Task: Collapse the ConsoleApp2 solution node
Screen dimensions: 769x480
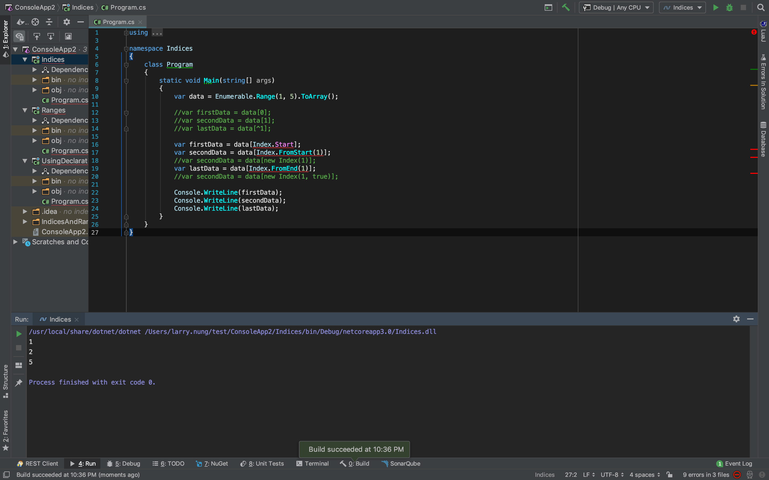Action: [15, 49]
